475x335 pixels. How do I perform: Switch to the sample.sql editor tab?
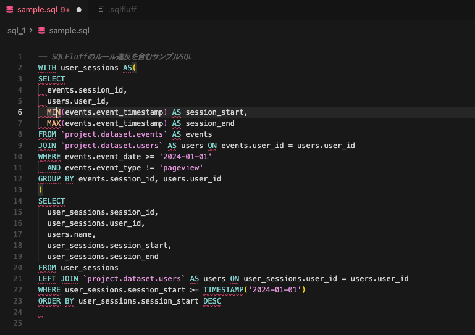[37, 10]
